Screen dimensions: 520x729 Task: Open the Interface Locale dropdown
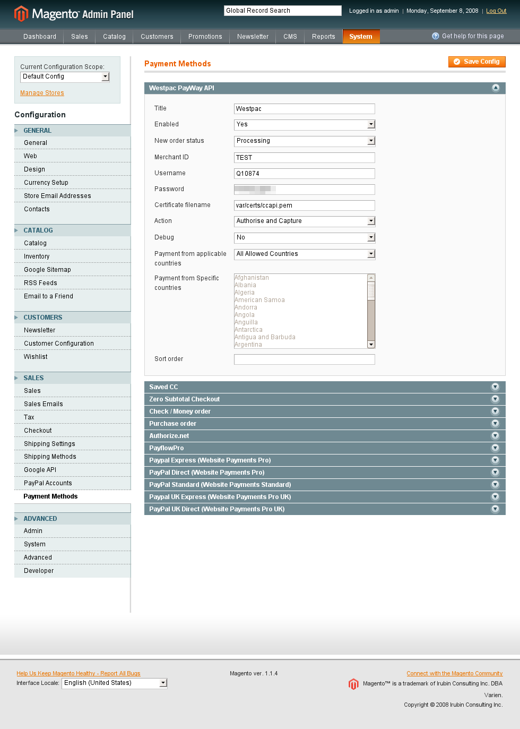pos(115,683)
